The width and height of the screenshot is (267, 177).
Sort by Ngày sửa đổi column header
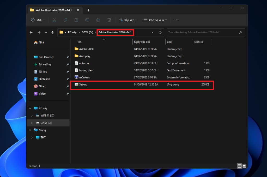[x=142, y=42]
